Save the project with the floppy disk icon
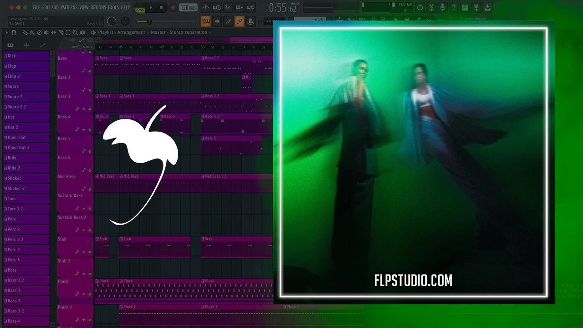The height and width of the screenshot is (328, 583). (465, 7)
